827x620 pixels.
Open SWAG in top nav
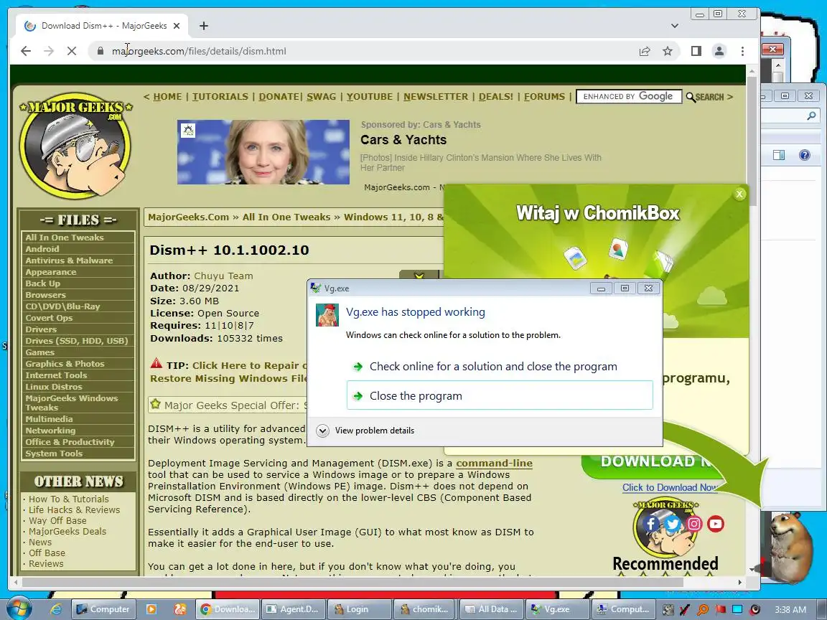click(x=321, y=97)
